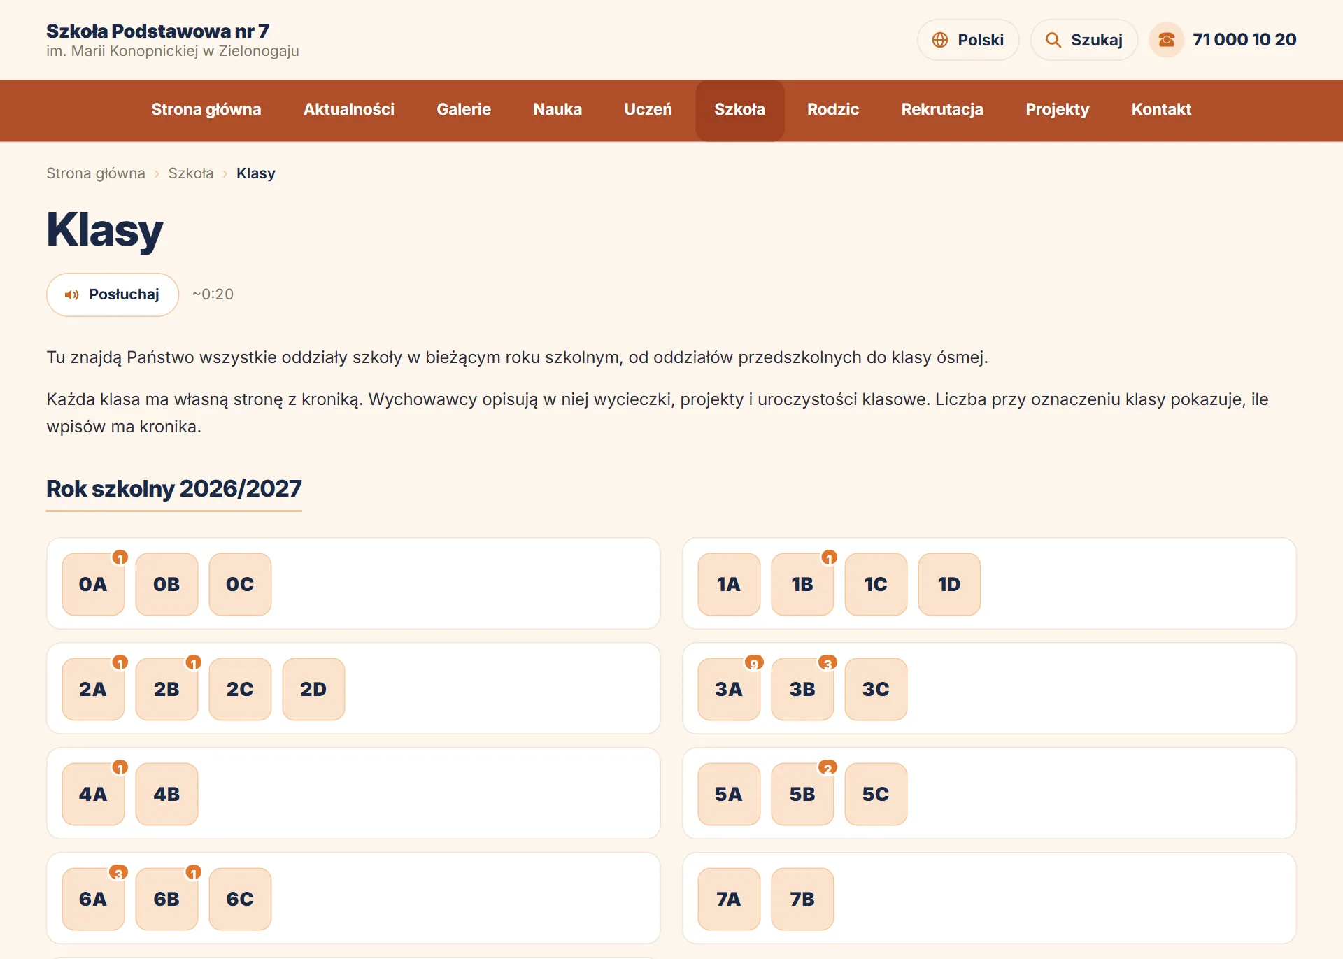Click the badge on class 5B

827,768
